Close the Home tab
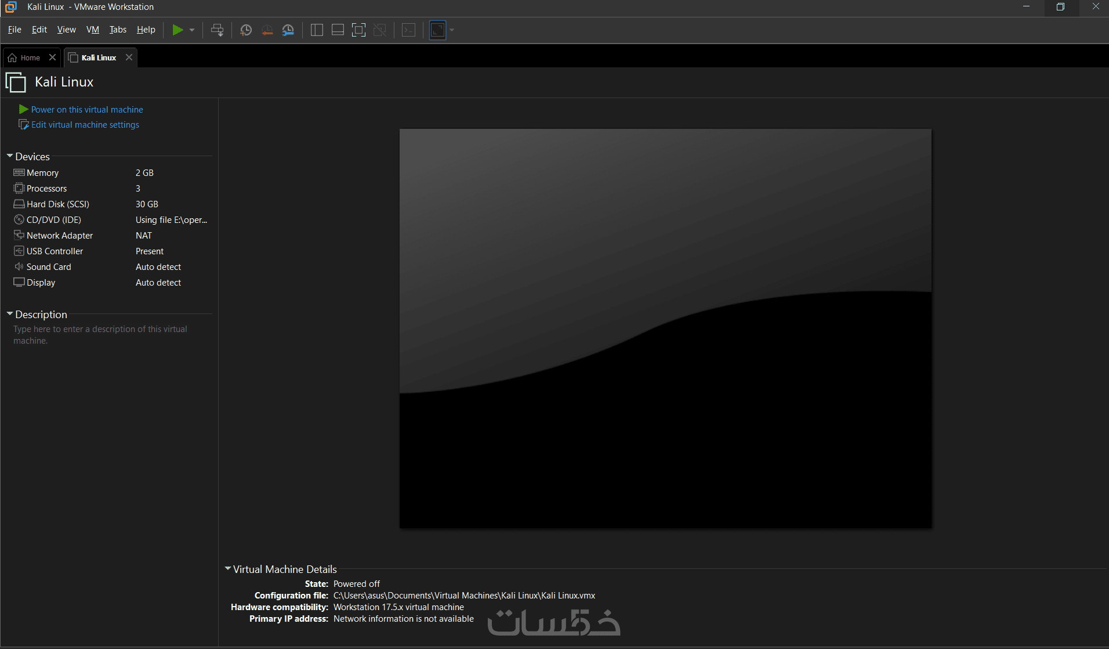Screen dimensions: 1109x649 [x=52, y=57]
